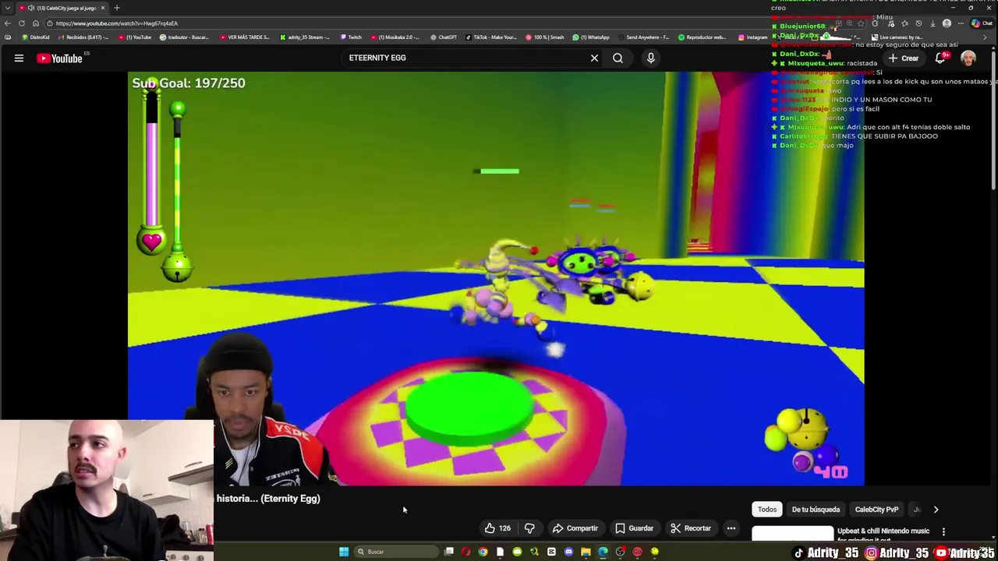Open the YouTube account avatar menu

click(x=968, y=58)
